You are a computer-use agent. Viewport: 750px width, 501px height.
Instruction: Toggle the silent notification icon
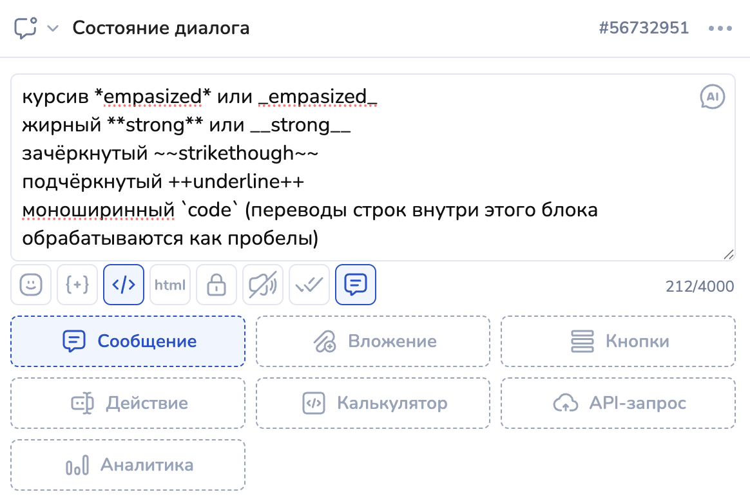click(263, 285)
